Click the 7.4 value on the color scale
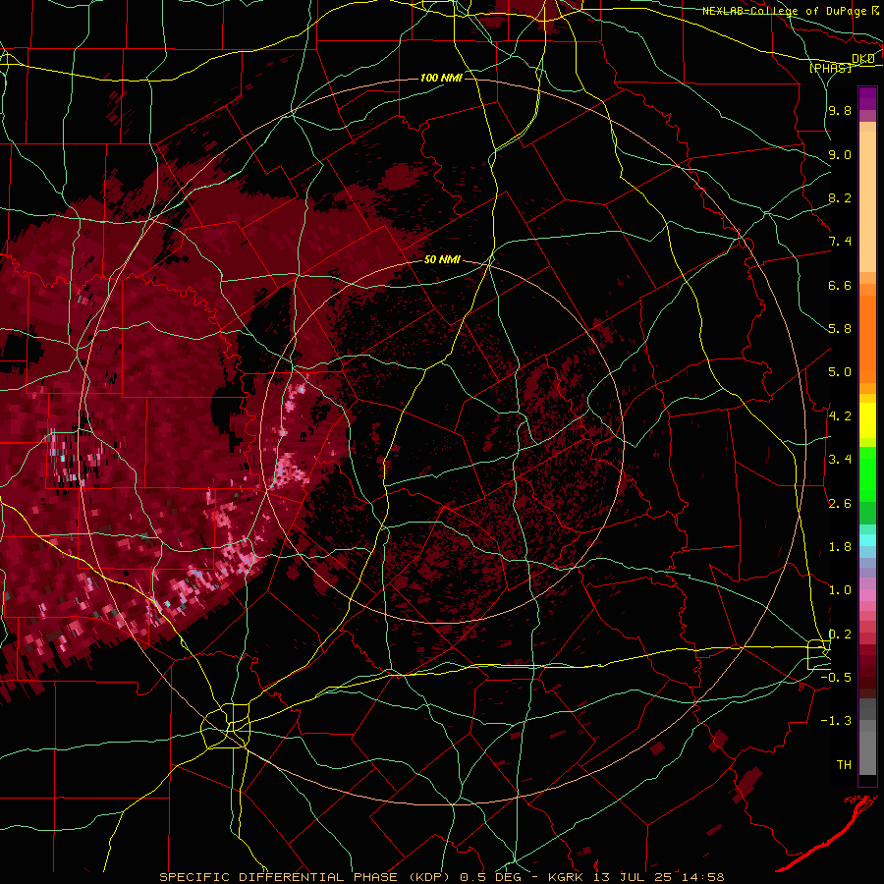This screenshot has height=884, width=884. pos(840,242)
